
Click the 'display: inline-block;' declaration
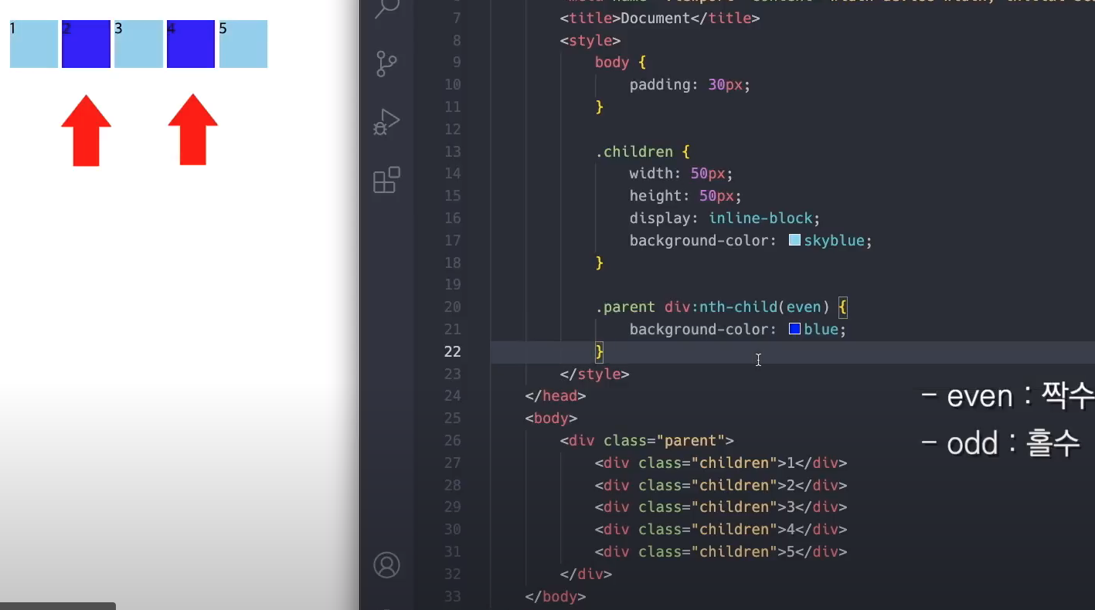coord(725,219)
